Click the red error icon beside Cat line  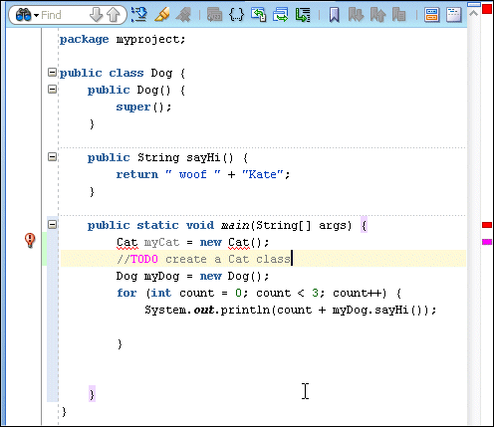[x=30, y=240]
